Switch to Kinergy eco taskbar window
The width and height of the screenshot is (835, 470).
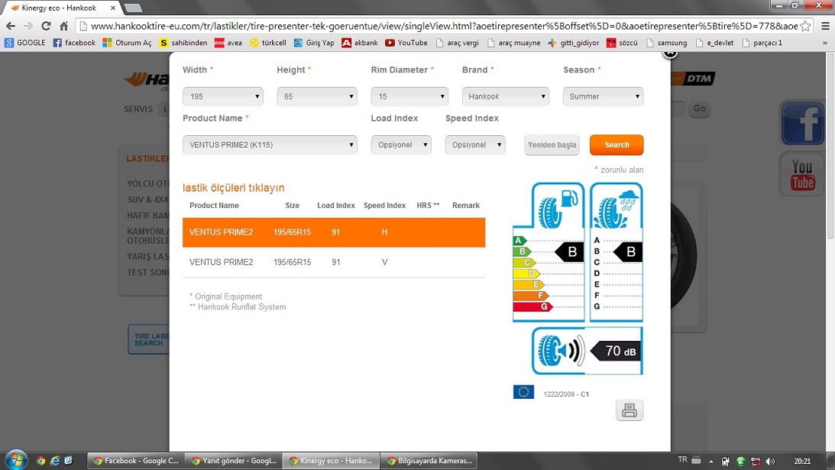[332, 461]
